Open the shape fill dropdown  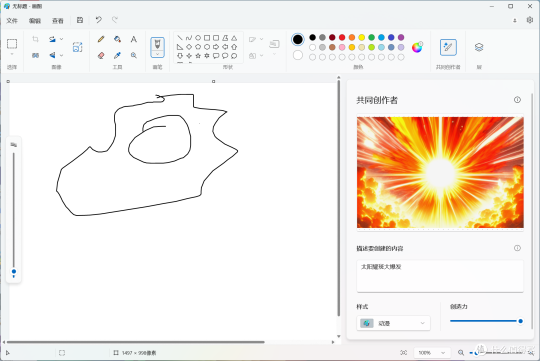click(261, 55)
